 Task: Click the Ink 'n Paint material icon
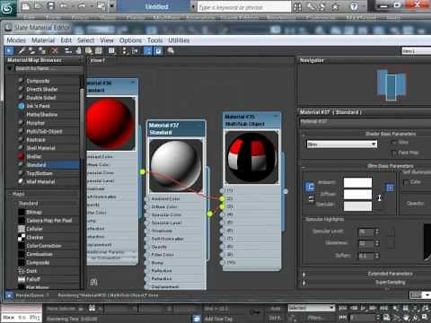(x=22, y=106)
